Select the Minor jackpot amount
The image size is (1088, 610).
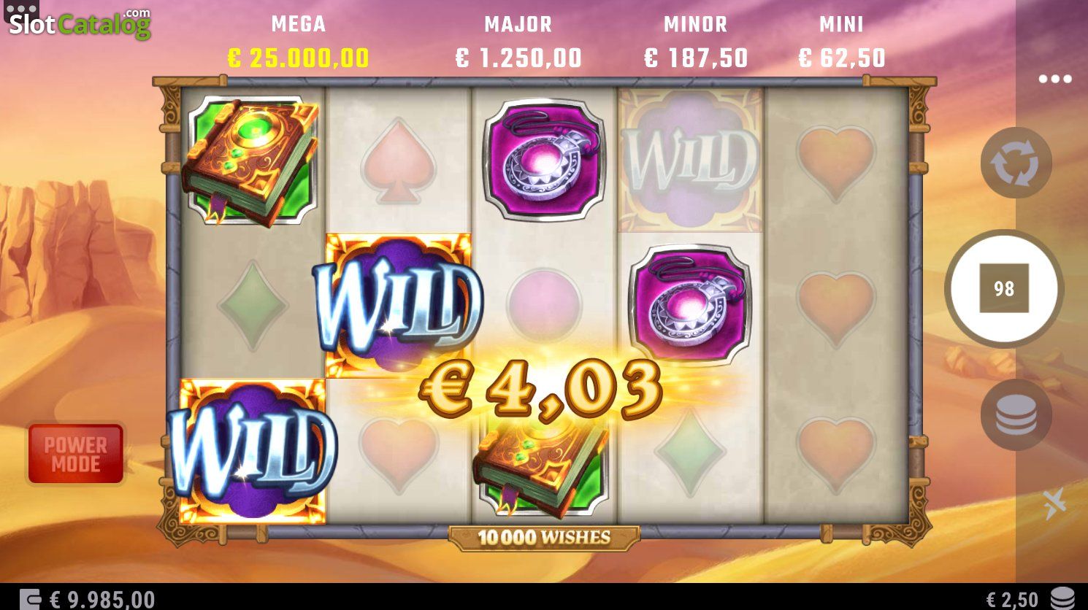[696, 58]
